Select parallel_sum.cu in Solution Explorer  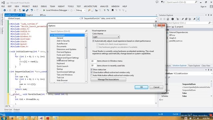point(176,41)
